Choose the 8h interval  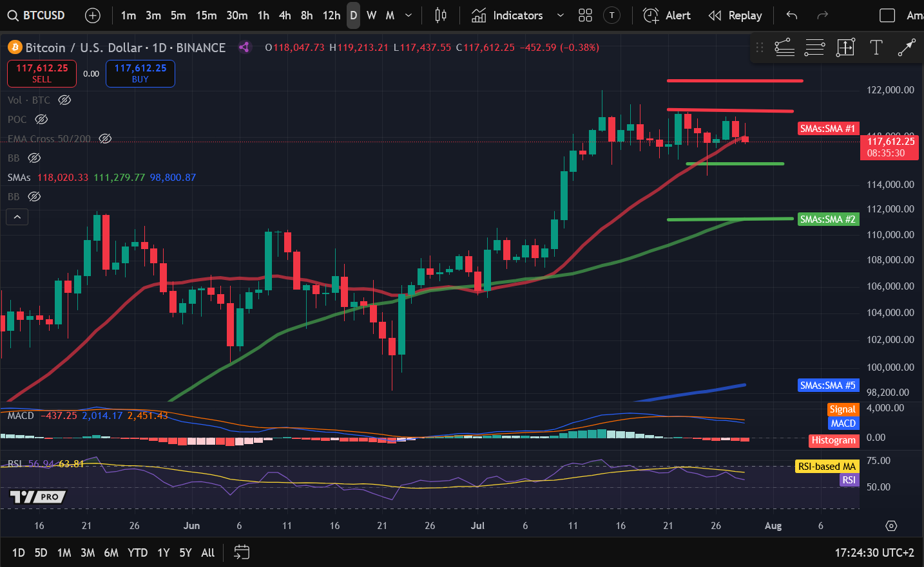click(307, 15)
